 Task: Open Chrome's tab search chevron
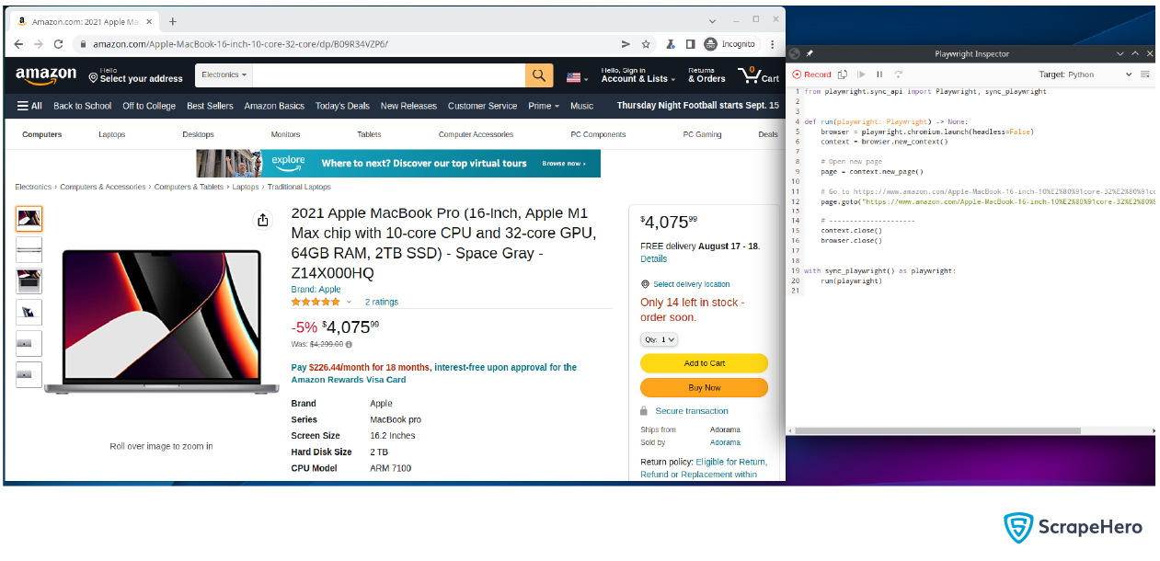713,20
